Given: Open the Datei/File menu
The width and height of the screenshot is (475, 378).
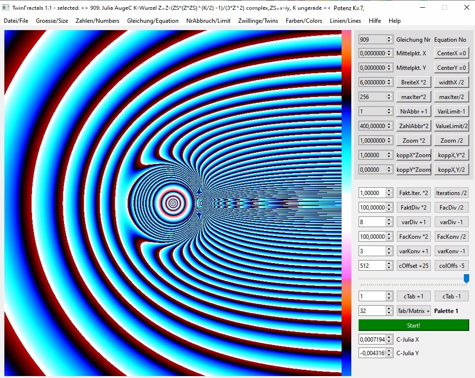Looking at the screenshot, I should point(16,20).
